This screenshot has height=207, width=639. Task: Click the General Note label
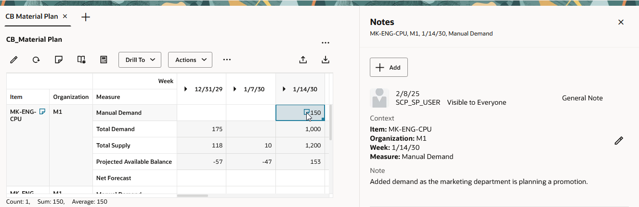582,98
